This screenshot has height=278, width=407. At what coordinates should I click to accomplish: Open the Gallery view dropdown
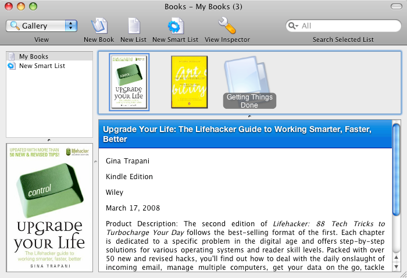(41, 26)
